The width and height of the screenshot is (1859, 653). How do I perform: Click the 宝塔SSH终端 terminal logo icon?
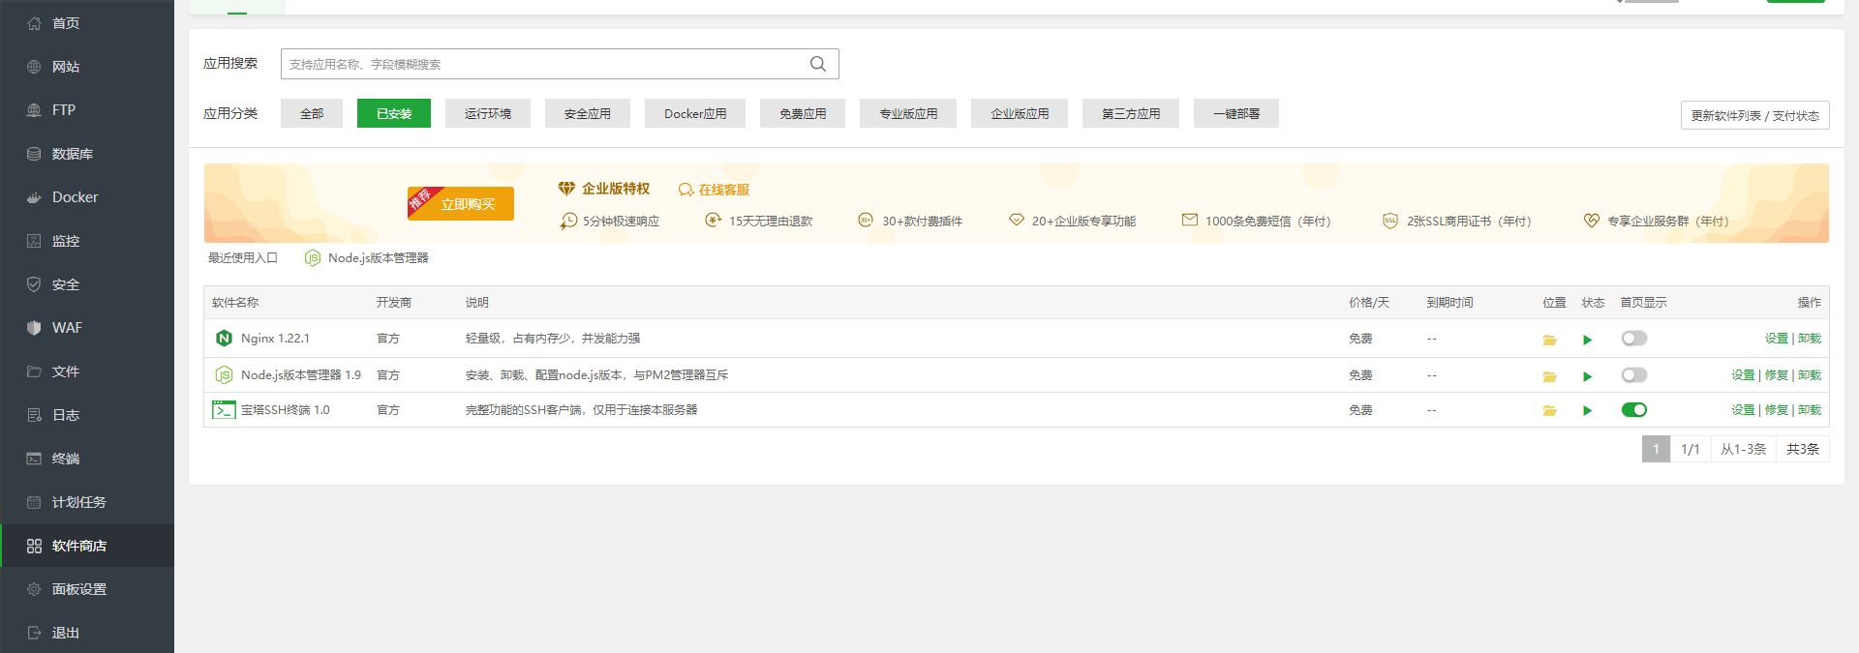click(224, 410)
